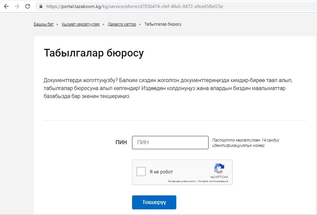Click the bold "ПИН" field label
Viewport: 317px width, 215px height.
click(x=121, y=143)
